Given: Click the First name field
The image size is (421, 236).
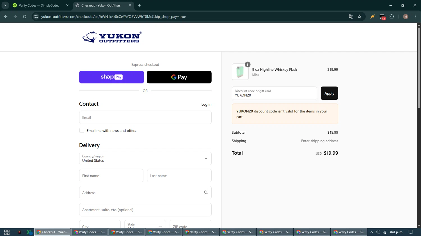Looking at the screenshot, I should click(111, 176).
